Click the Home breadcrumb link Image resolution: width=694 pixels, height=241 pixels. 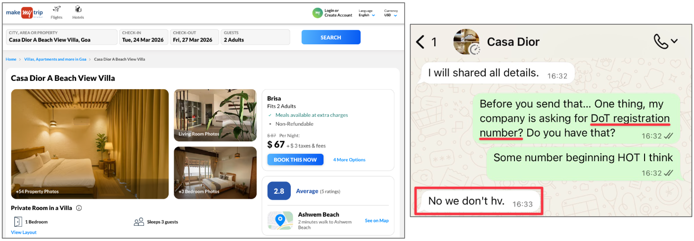tap(11, 59)
